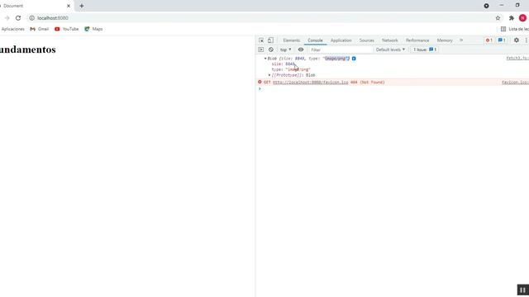The image size is (529, 297).
Task: Switch to the Performance tab
Action: [417, 40]
